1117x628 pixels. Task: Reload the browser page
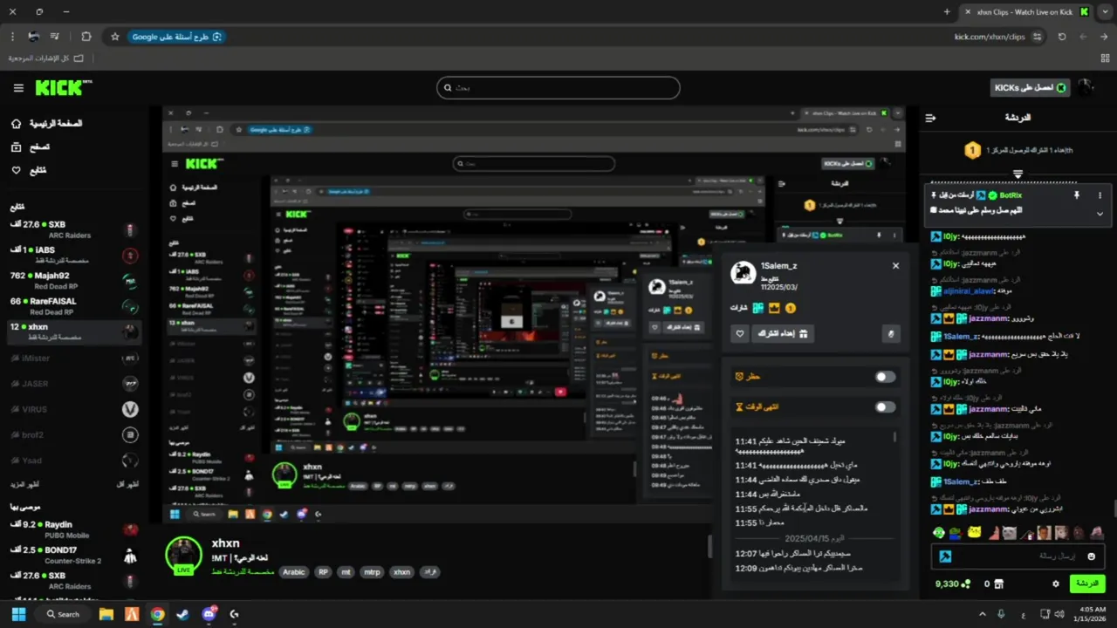(1062, 37)
